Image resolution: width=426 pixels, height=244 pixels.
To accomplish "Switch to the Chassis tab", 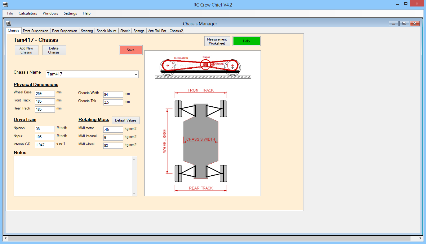I will coord(14,30).
